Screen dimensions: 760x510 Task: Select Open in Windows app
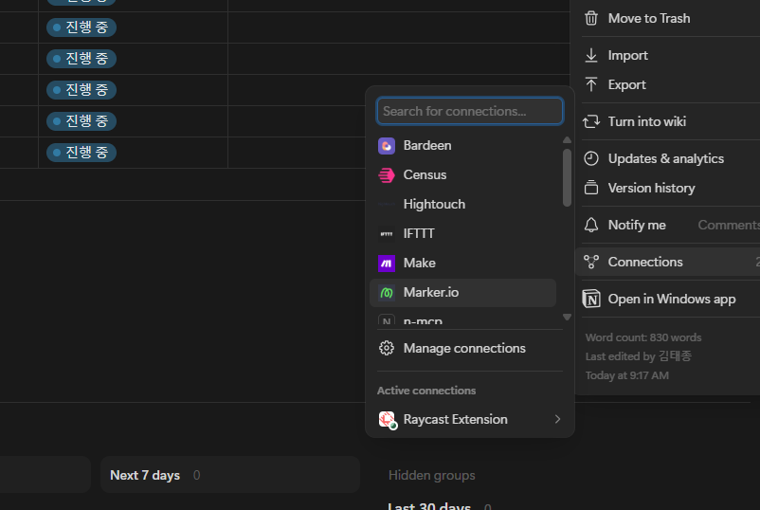pos(668,299)
